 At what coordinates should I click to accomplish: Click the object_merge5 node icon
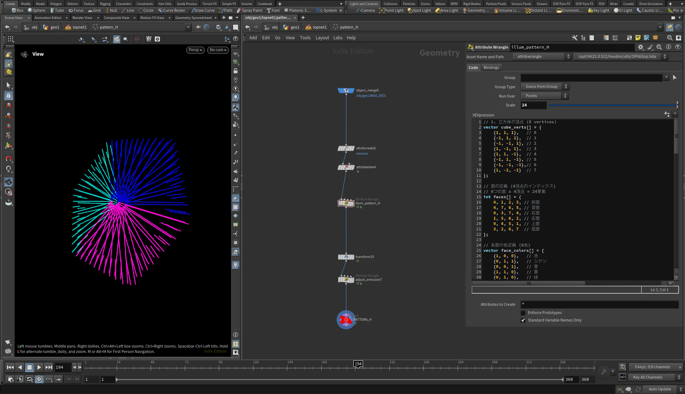click(346, 91)
